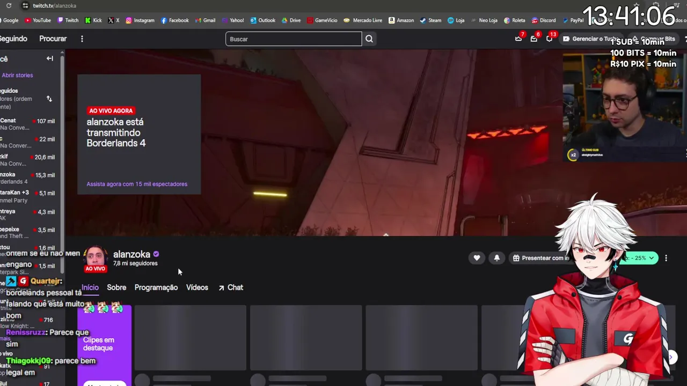
Task: Select the Programação tab
Action: click(156, 287)
